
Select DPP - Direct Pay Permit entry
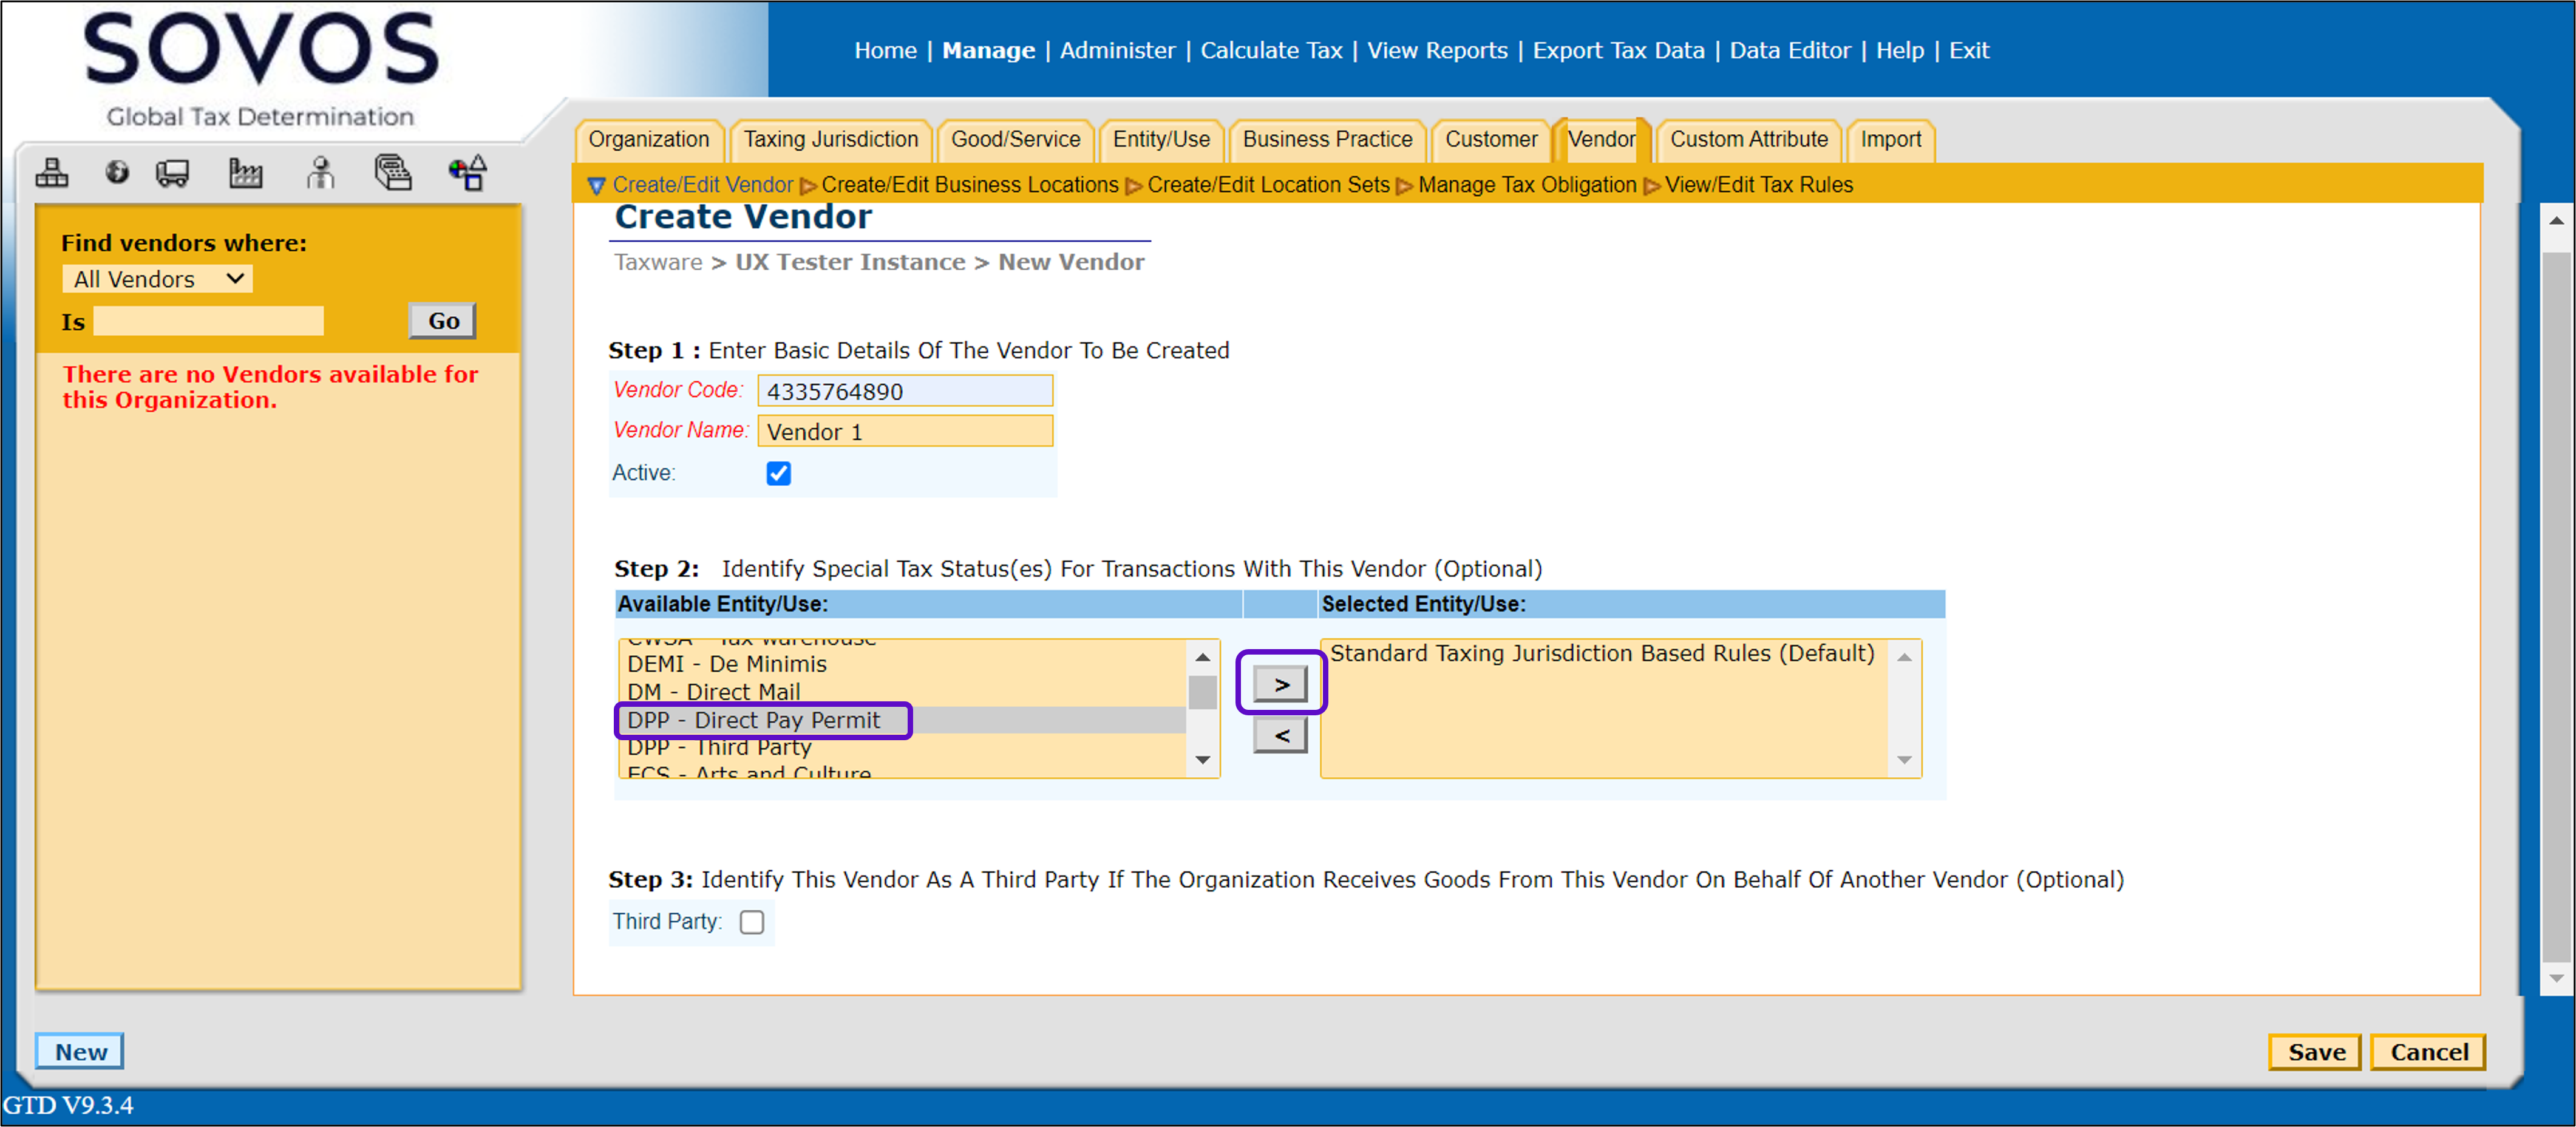[x=754, y=720]
